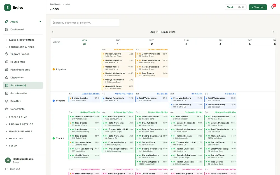Open the Agent sparkle icon

pos(7,22)
